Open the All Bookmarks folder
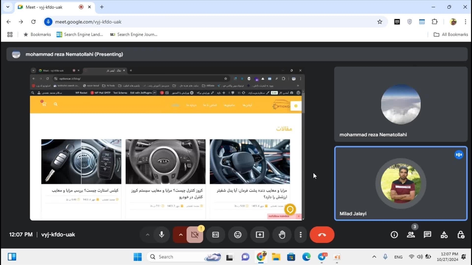The width and height of the screenshot is (472, 265). 451,35
